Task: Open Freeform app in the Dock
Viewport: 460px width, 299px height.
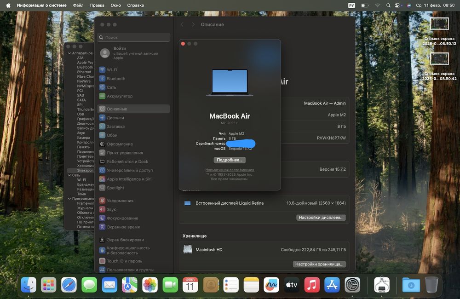Action: (x=271, y=285)
